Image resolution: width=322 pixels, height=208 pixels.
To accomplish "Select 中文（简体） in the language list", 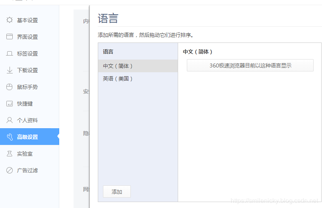I will (138, 66).
